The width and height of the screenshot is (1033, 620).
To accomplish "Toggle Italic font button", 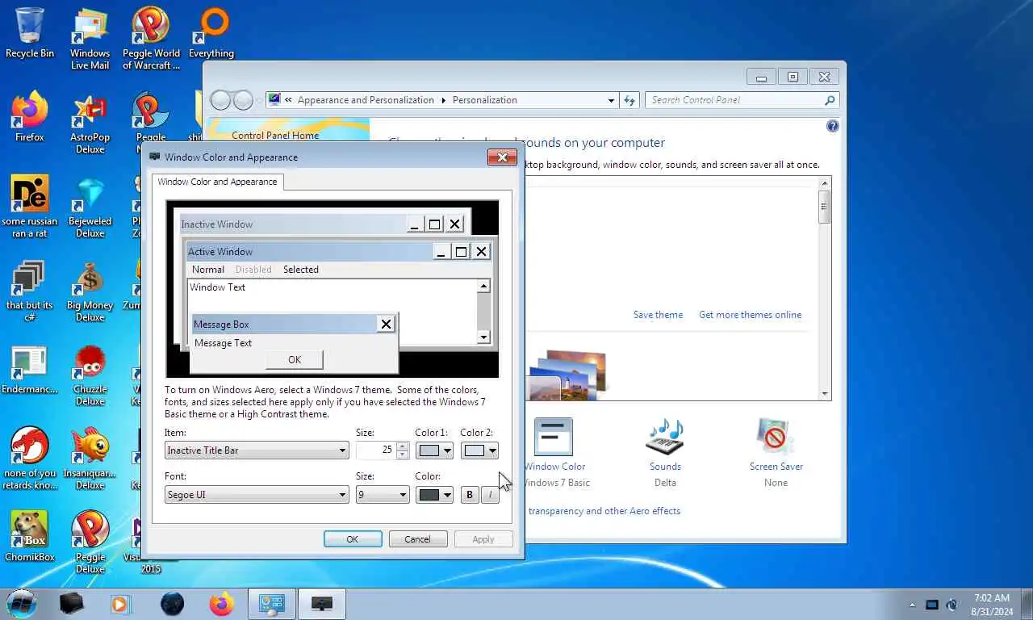I will tap(490, 495).
